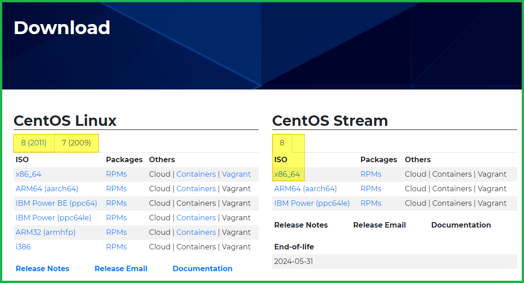
Task: Open RPMs in the ARM32 (armhfp) row
Action: tap(116, 232)
